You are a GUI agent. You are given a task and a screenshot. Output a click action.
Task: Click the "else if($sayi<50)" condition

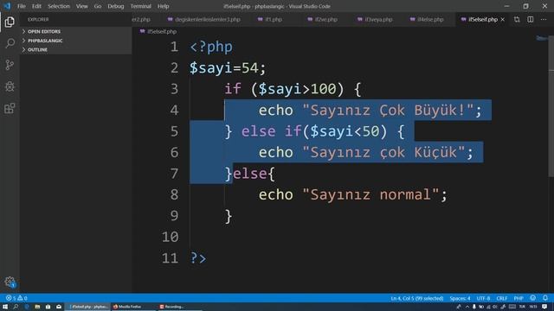[314, 131]
